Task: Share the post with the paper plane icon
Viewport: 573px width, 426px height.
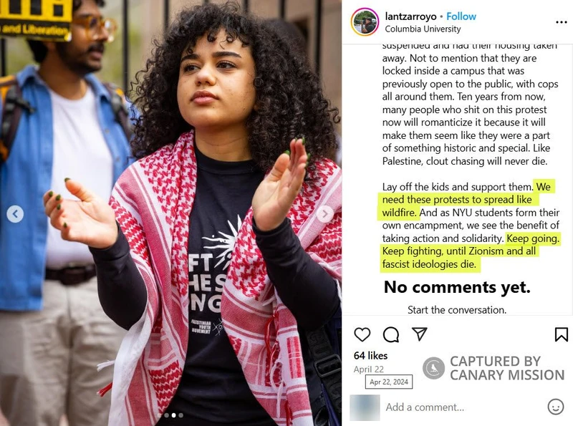Action: click(x=420, y=334)
